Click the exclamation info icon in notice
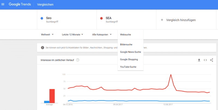The image size is (218, 110). (43, 48)
